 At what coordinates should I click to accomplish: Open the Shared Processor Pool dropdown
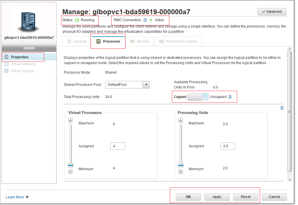146,85
